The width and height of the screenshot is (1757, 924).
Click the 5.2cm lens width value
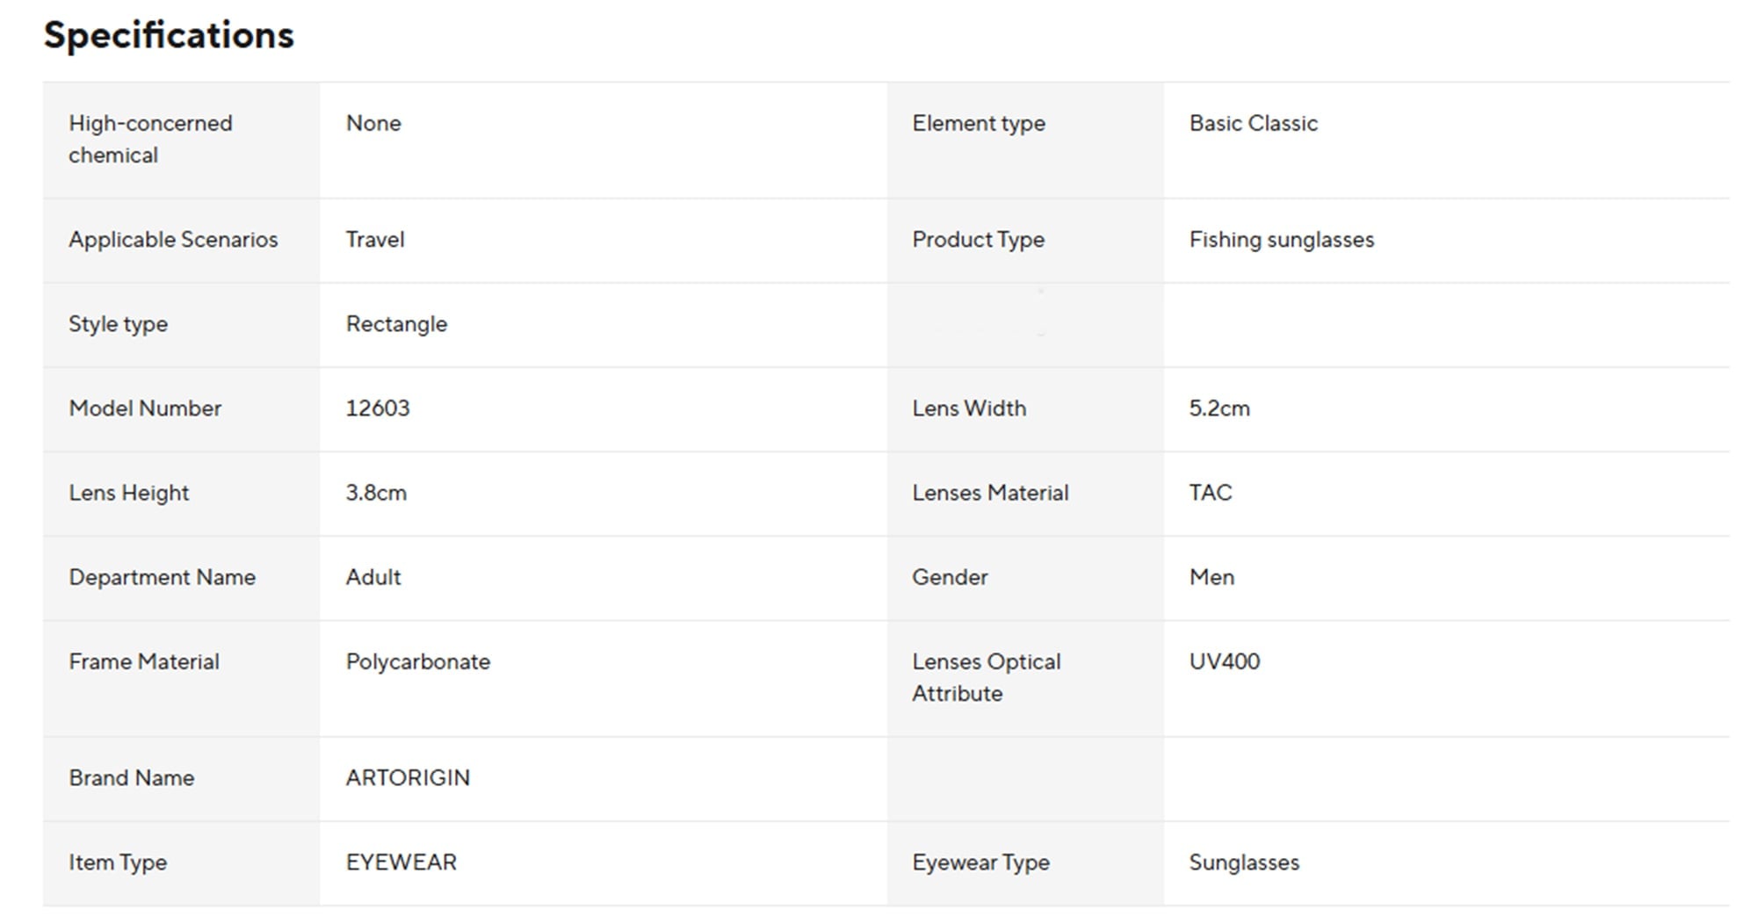1219,408
